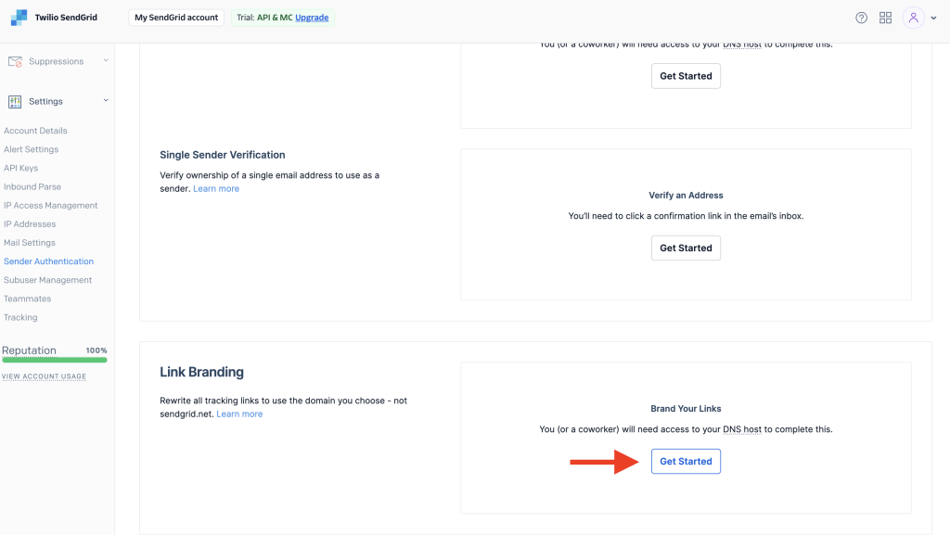Viewport: 950px width, 535px height.
Task: Open Learn more for Link Branding
Action: tap(239, 414)
